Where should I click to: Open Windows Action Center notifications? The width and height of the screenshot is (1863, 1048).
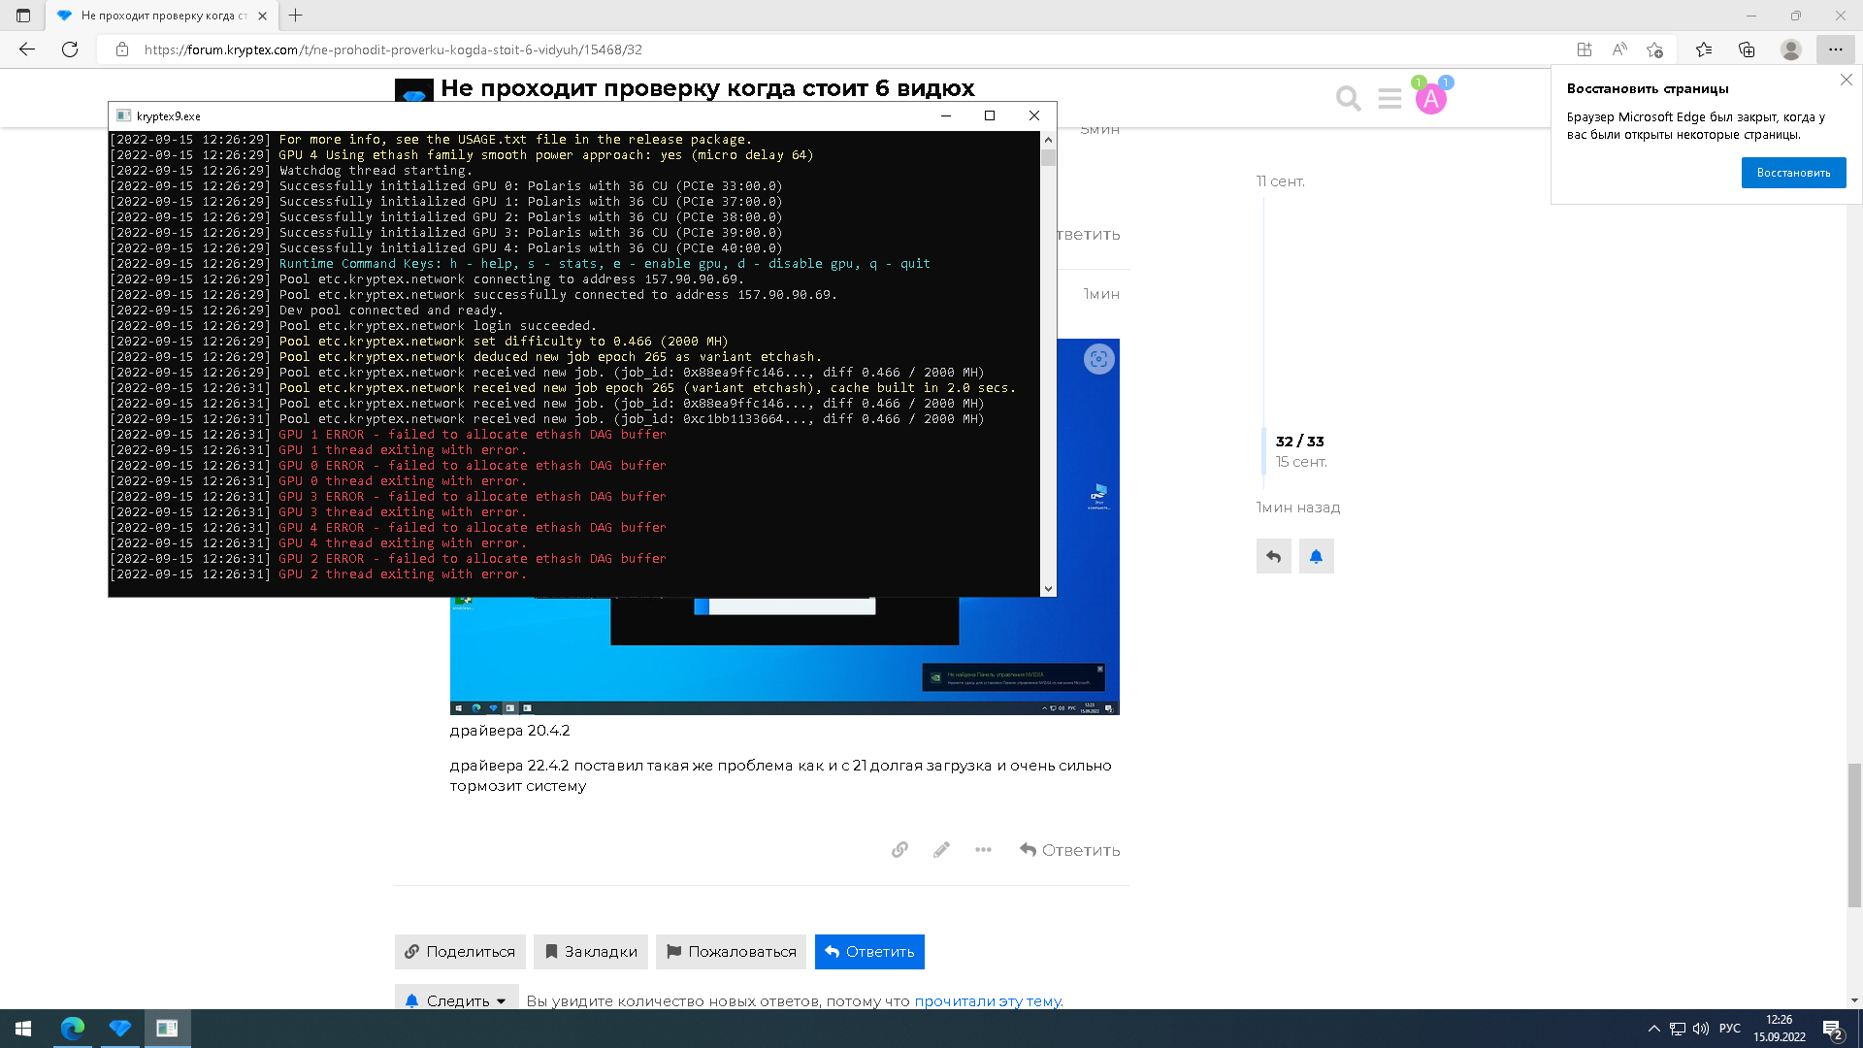point(1833,1029)
